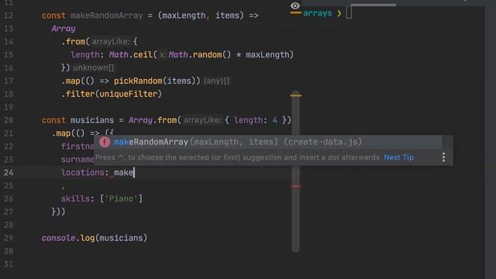This screenshot has width=496, height=279.
Task: Click console.log(musicians) statement
Action: [95, 238]
